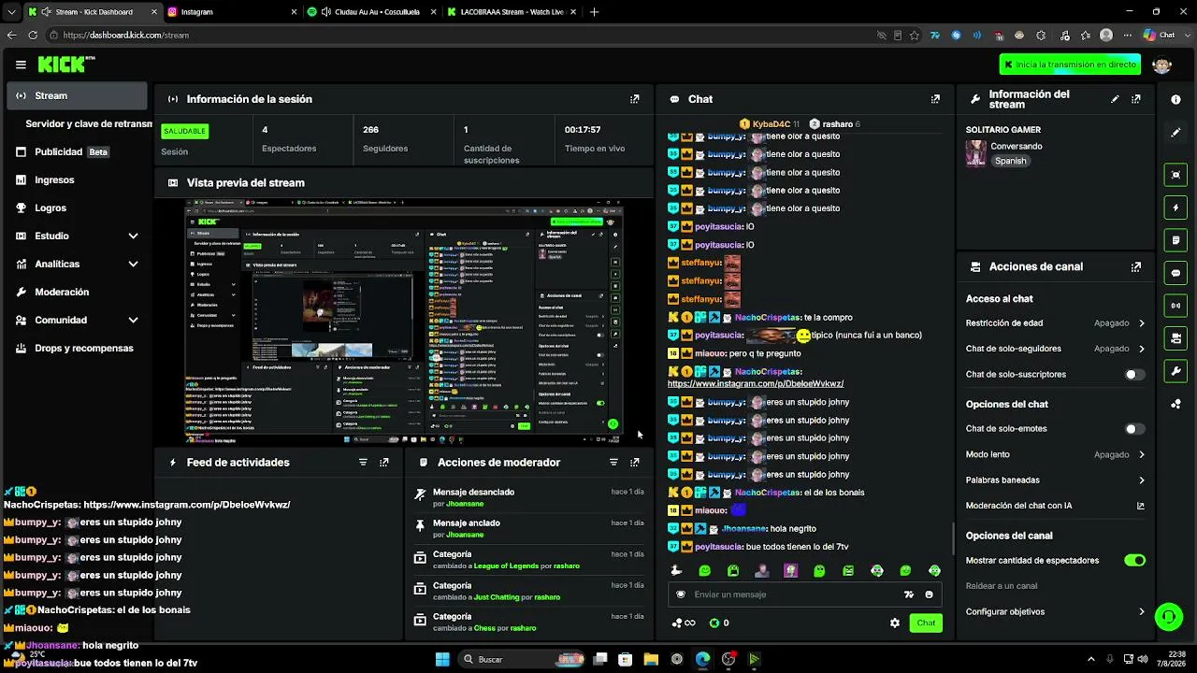The image size is (1197, 673).
Task: Open Logros in the sidebar
Action: click(78, 208)
